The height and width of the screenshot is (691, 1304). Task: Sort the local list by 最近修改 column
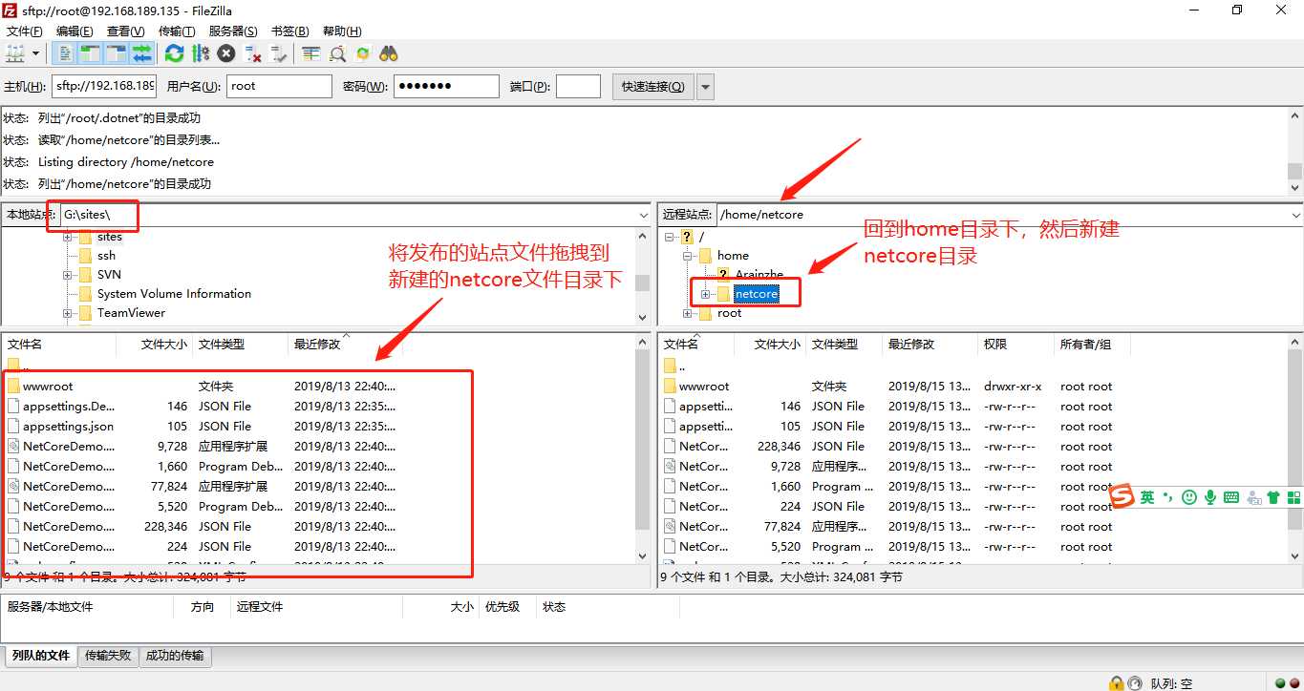pyautogui.click(x=346, y=345)
